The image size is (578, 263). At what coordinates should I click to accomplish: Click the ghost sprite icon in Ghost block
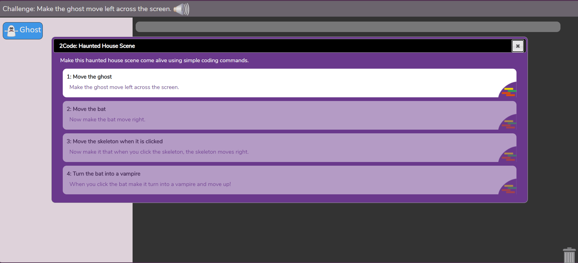tap(11, 30)
